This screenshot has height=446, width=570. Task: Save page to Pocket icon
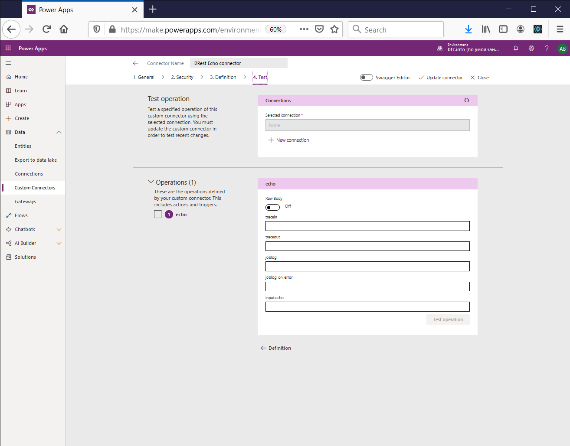click(319, 29)
